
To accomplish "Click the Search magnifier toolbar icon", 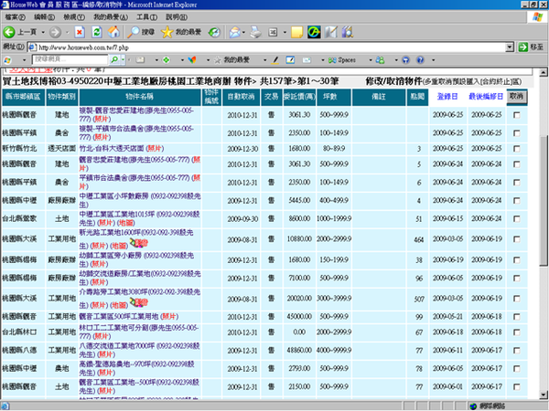I will click(133, 32).
